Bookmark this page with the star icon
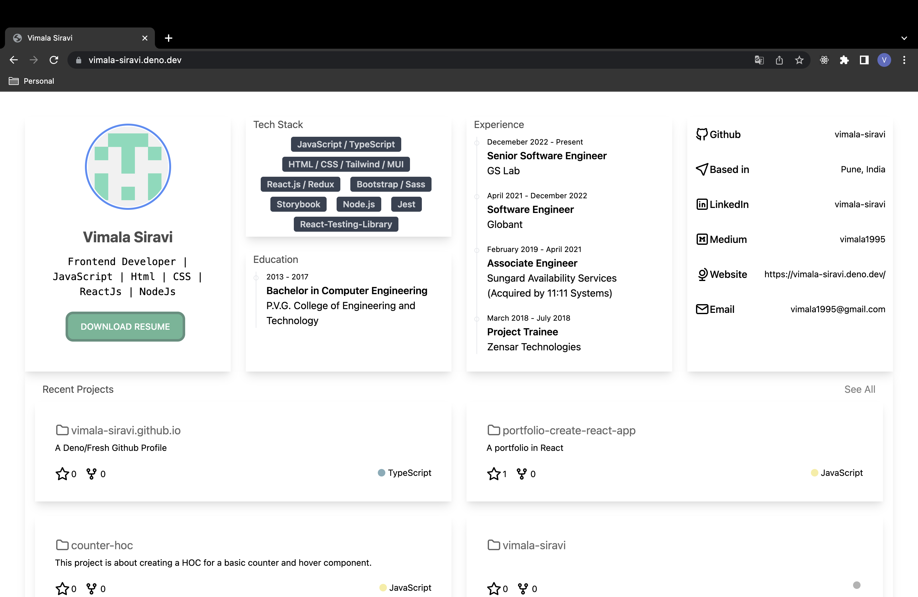Viewport: 918px width, 597px height. pos(799,60)
